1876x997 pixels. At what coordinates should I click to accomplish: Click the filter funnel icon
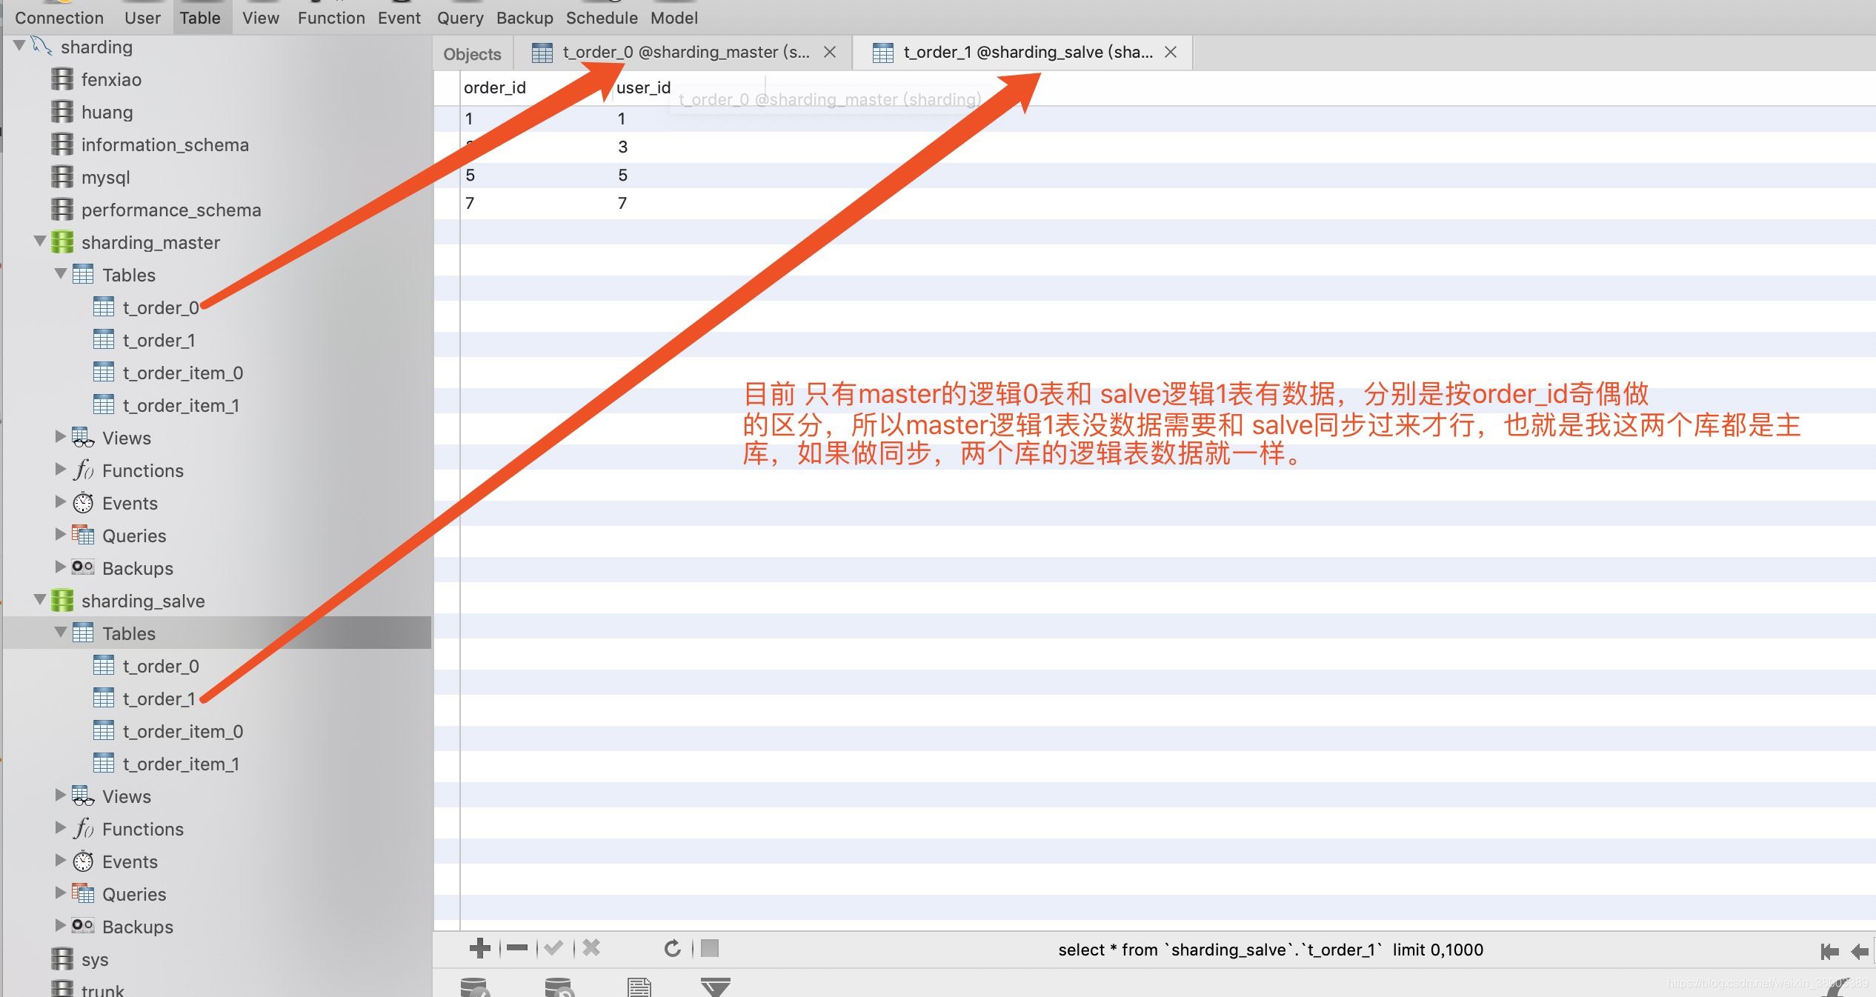716,987
